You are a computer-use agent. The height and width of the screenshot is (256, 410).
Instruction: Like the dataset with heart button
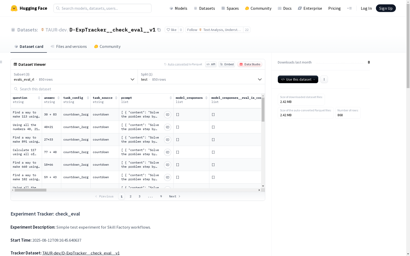click(x=171, y=30)
